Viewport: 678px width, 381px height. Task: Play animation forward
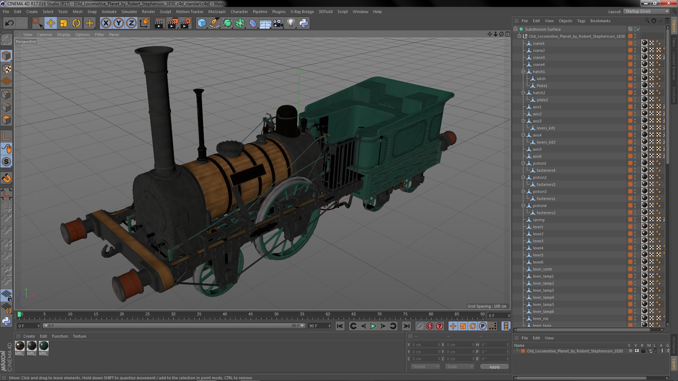[x=373, y=326]
